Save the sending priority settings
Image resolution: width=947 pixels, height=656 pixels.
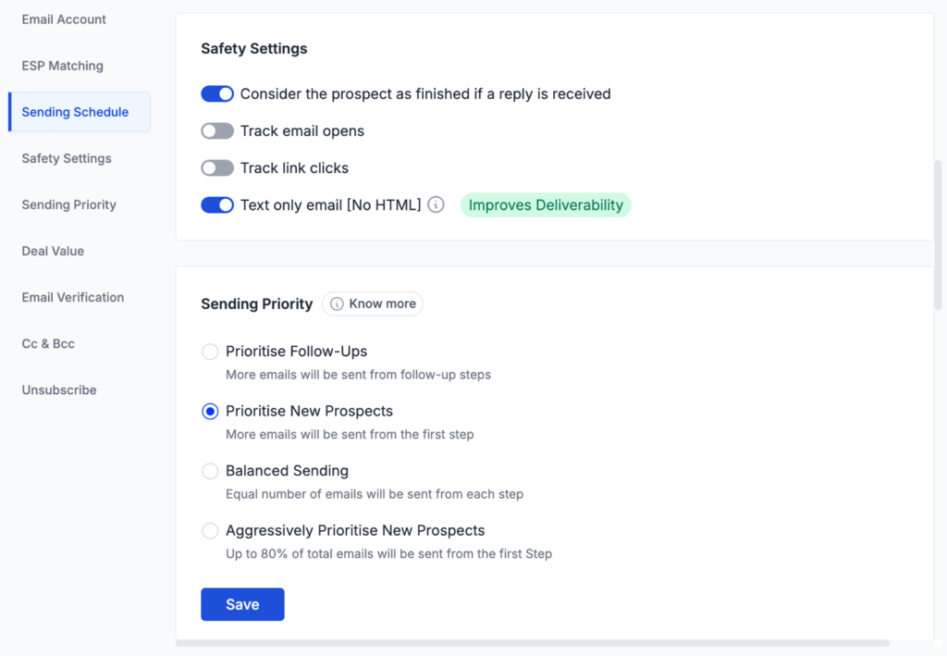coord(242,604)
